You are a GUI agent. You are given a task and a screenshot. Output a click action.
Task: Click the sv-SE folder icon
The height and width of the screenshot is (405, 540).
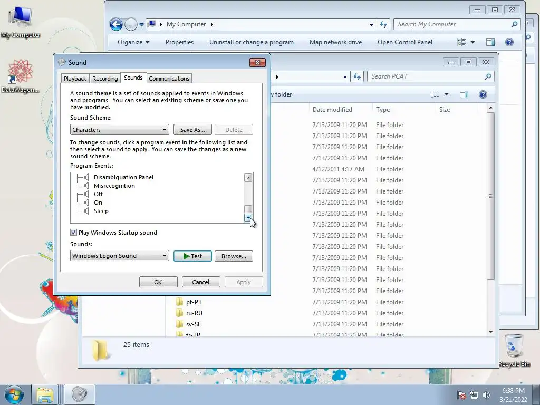179,324
